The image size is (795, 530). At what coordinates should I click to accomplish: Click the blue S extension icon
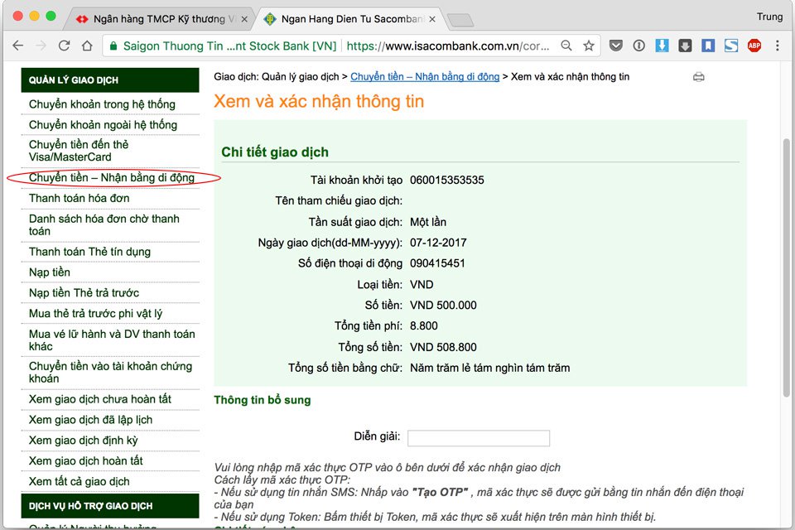[731, 46]
